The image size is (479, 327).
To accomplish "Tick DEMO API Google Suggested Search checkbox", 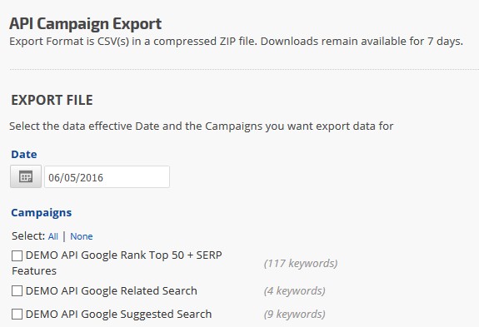I will (x=17, y=315).
